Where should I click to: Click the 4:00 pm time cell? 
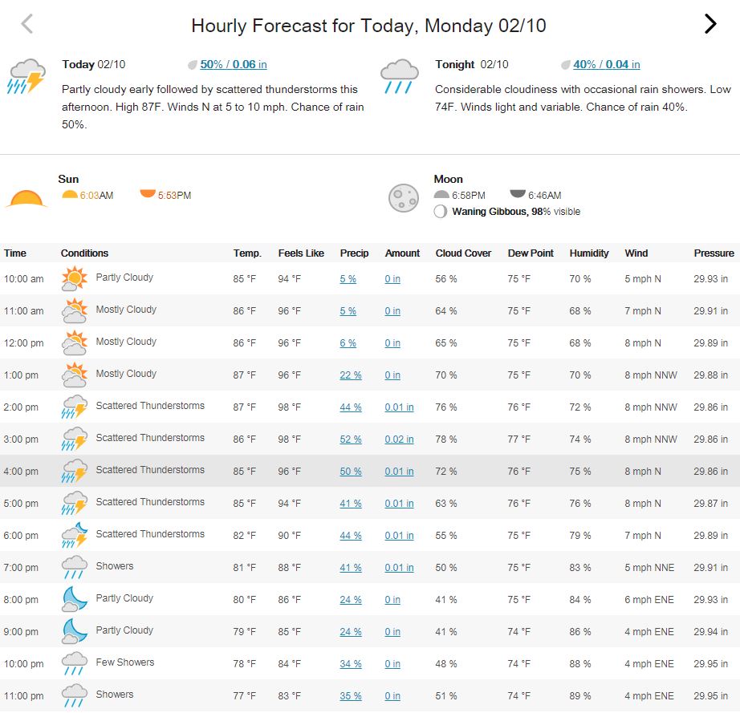[21, 471]
